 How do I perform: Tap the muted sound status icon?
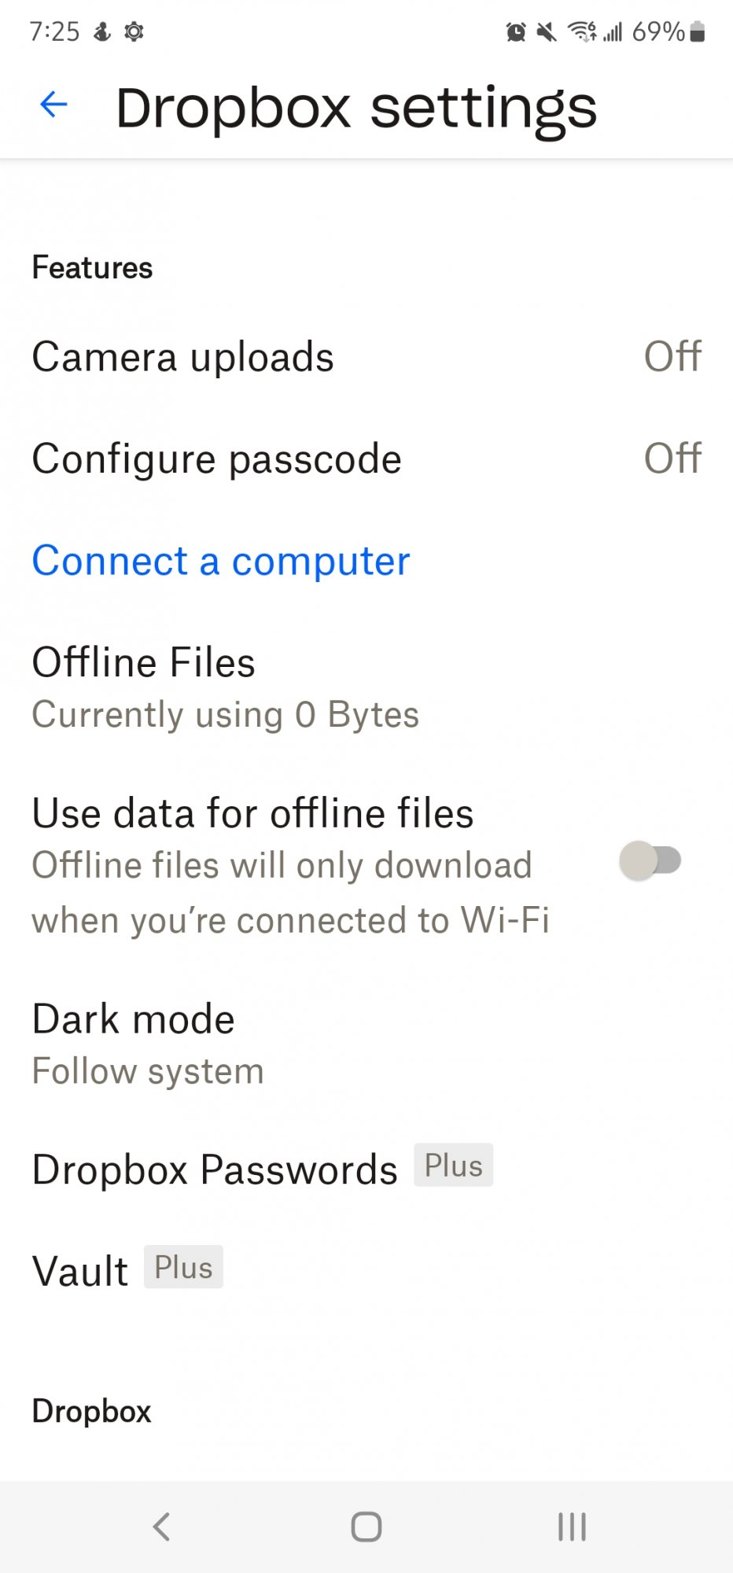pos(547,32)
